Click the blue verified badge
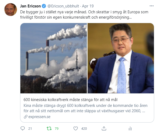Screen dimensions: 156x134 (x=44, y=6)
